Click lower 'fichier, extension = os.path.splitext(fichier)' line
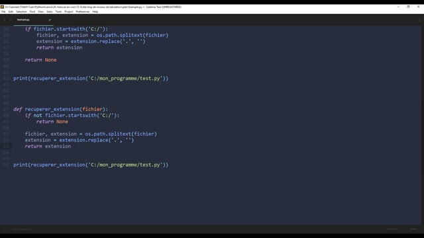 (91, 134)
